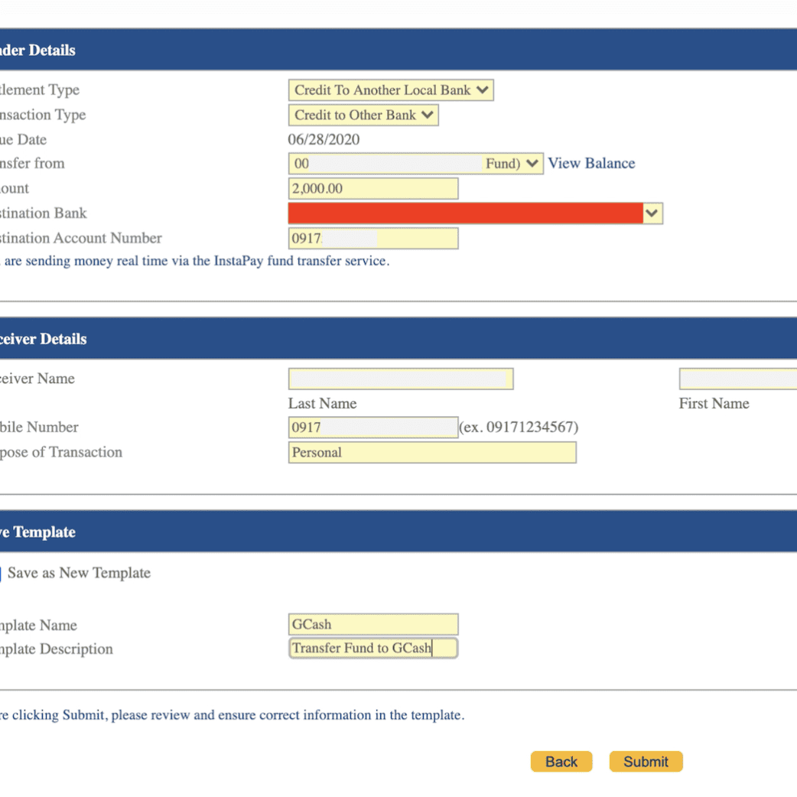The image size is (797, 797).
Task: Select the receiver Last Name input box
Action: tap(400, 379)
